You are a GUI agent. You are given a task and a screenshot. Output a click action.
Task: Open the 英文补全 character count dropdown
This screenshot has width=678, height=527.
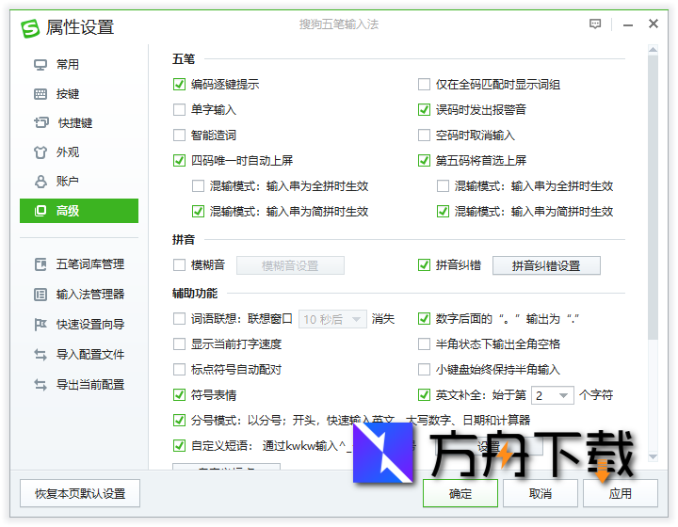coord(552,395)
